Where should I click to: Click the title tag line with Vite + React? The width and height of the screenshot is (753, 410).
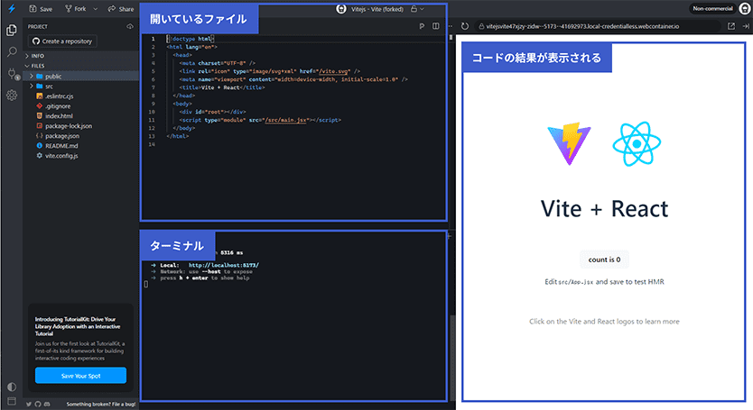(x=222, y=87)
